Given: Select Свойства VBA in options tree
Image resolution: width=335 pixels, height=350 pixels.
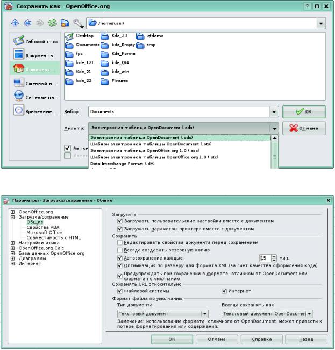Looking at the screenshot, I should (43, 227).
